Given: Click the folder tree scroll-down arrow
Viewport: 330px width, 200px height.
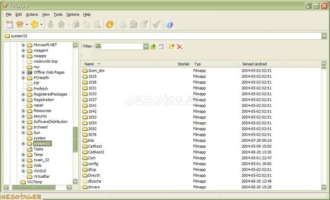Looking at the screenshot, I should pos(75,181).
